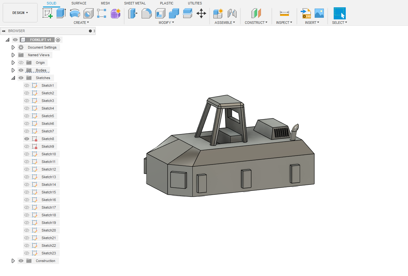Open the Insert Canvas image tool
The width and height of the screenshot is (408, 276).
click(x=319, y=13)
